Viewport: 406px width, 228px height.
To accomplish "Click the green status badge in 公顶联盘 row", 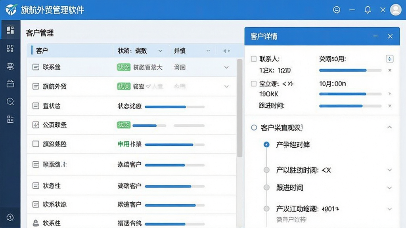I will tap(124, 125).
